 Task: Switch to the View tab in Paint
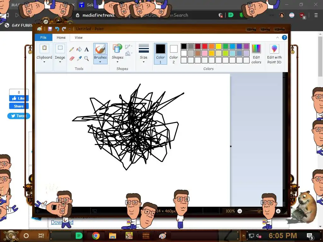[79, 37]
